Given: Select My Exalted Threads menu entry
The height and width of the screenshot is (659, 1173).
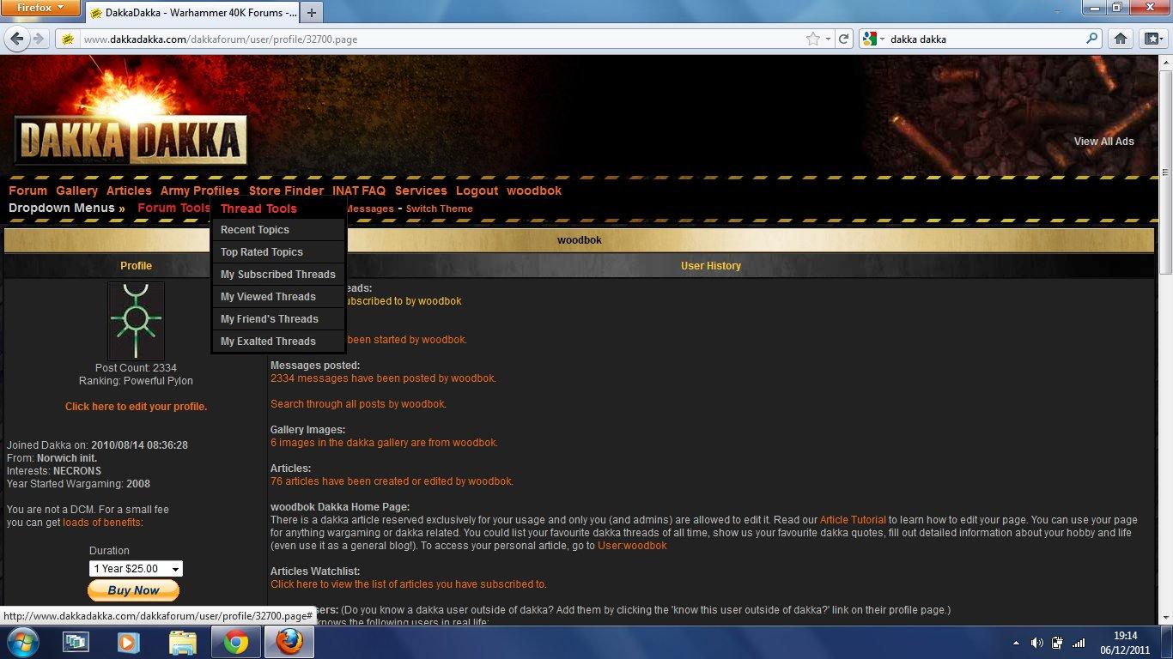Looking at the screenshot, I should tap(278, 342).
